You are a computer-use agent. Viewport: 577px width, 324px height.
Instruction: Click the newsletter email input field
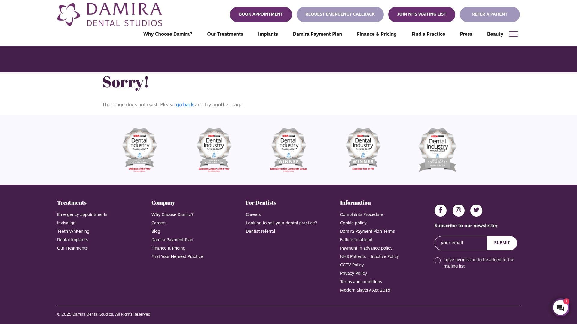[x=461, y=243]
